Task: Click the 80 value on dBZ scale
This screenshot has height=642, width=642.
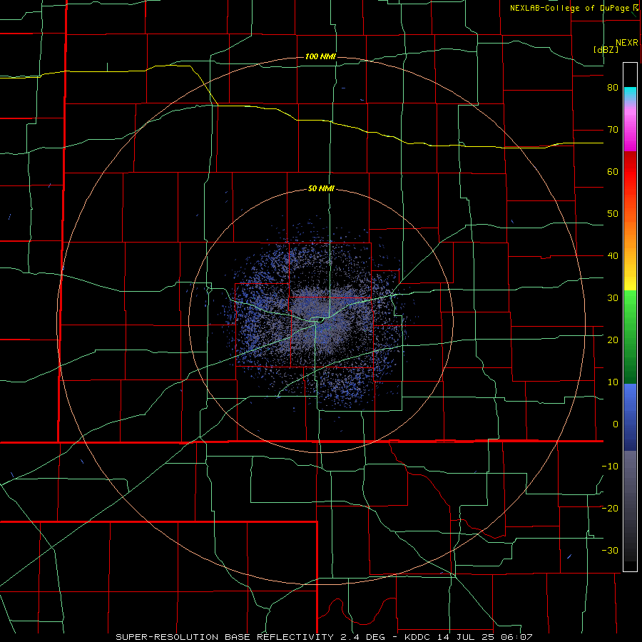Action: (x=613, y=88)
